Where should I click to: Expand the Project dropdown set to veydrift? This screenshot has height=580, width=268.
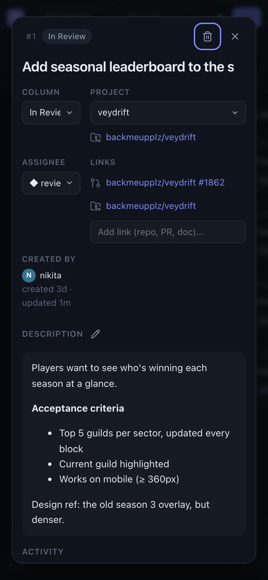(168, 113)
